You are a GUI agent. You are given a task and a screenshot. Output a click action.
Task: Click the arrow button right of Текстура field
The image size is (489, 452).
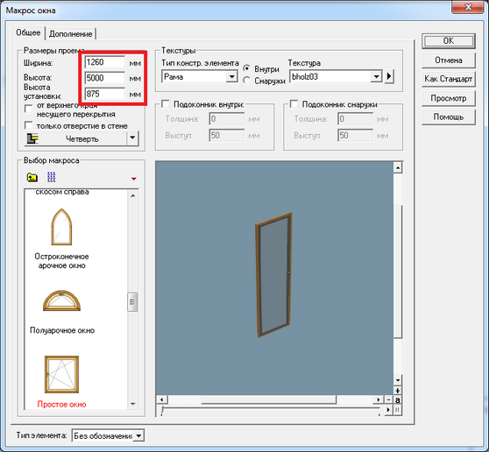[x=389, y=76]
